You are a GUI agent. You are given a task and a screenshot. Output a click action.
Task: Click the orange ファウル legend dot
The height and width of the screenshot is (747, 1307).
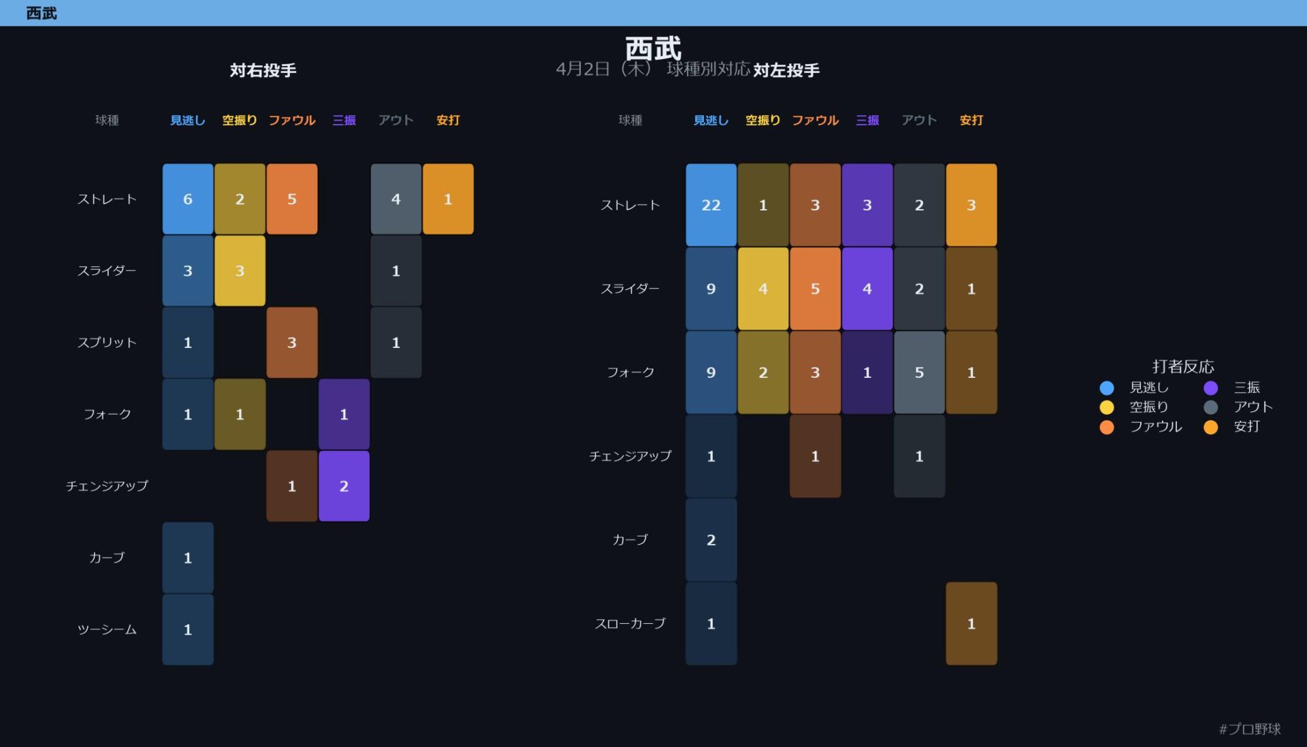tap(1107, 427)
